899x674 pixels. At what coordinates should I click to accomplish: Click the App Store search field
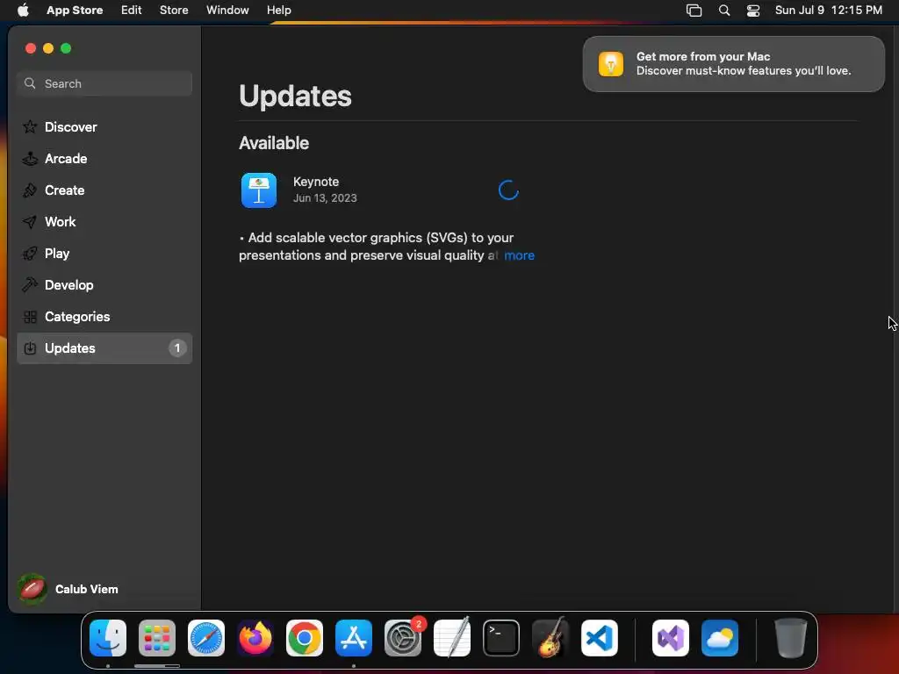coord(104,83)
